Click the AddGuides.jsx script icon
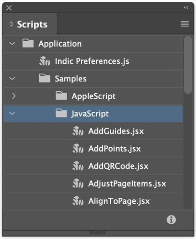This screenshot has height=239, width=196. [x=78, y=131]
